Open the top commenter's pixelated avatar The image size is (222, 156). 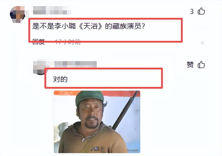coord(18,14)
